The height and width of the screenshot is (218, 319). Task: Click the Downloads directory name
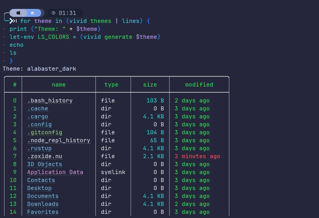(43, 204)
